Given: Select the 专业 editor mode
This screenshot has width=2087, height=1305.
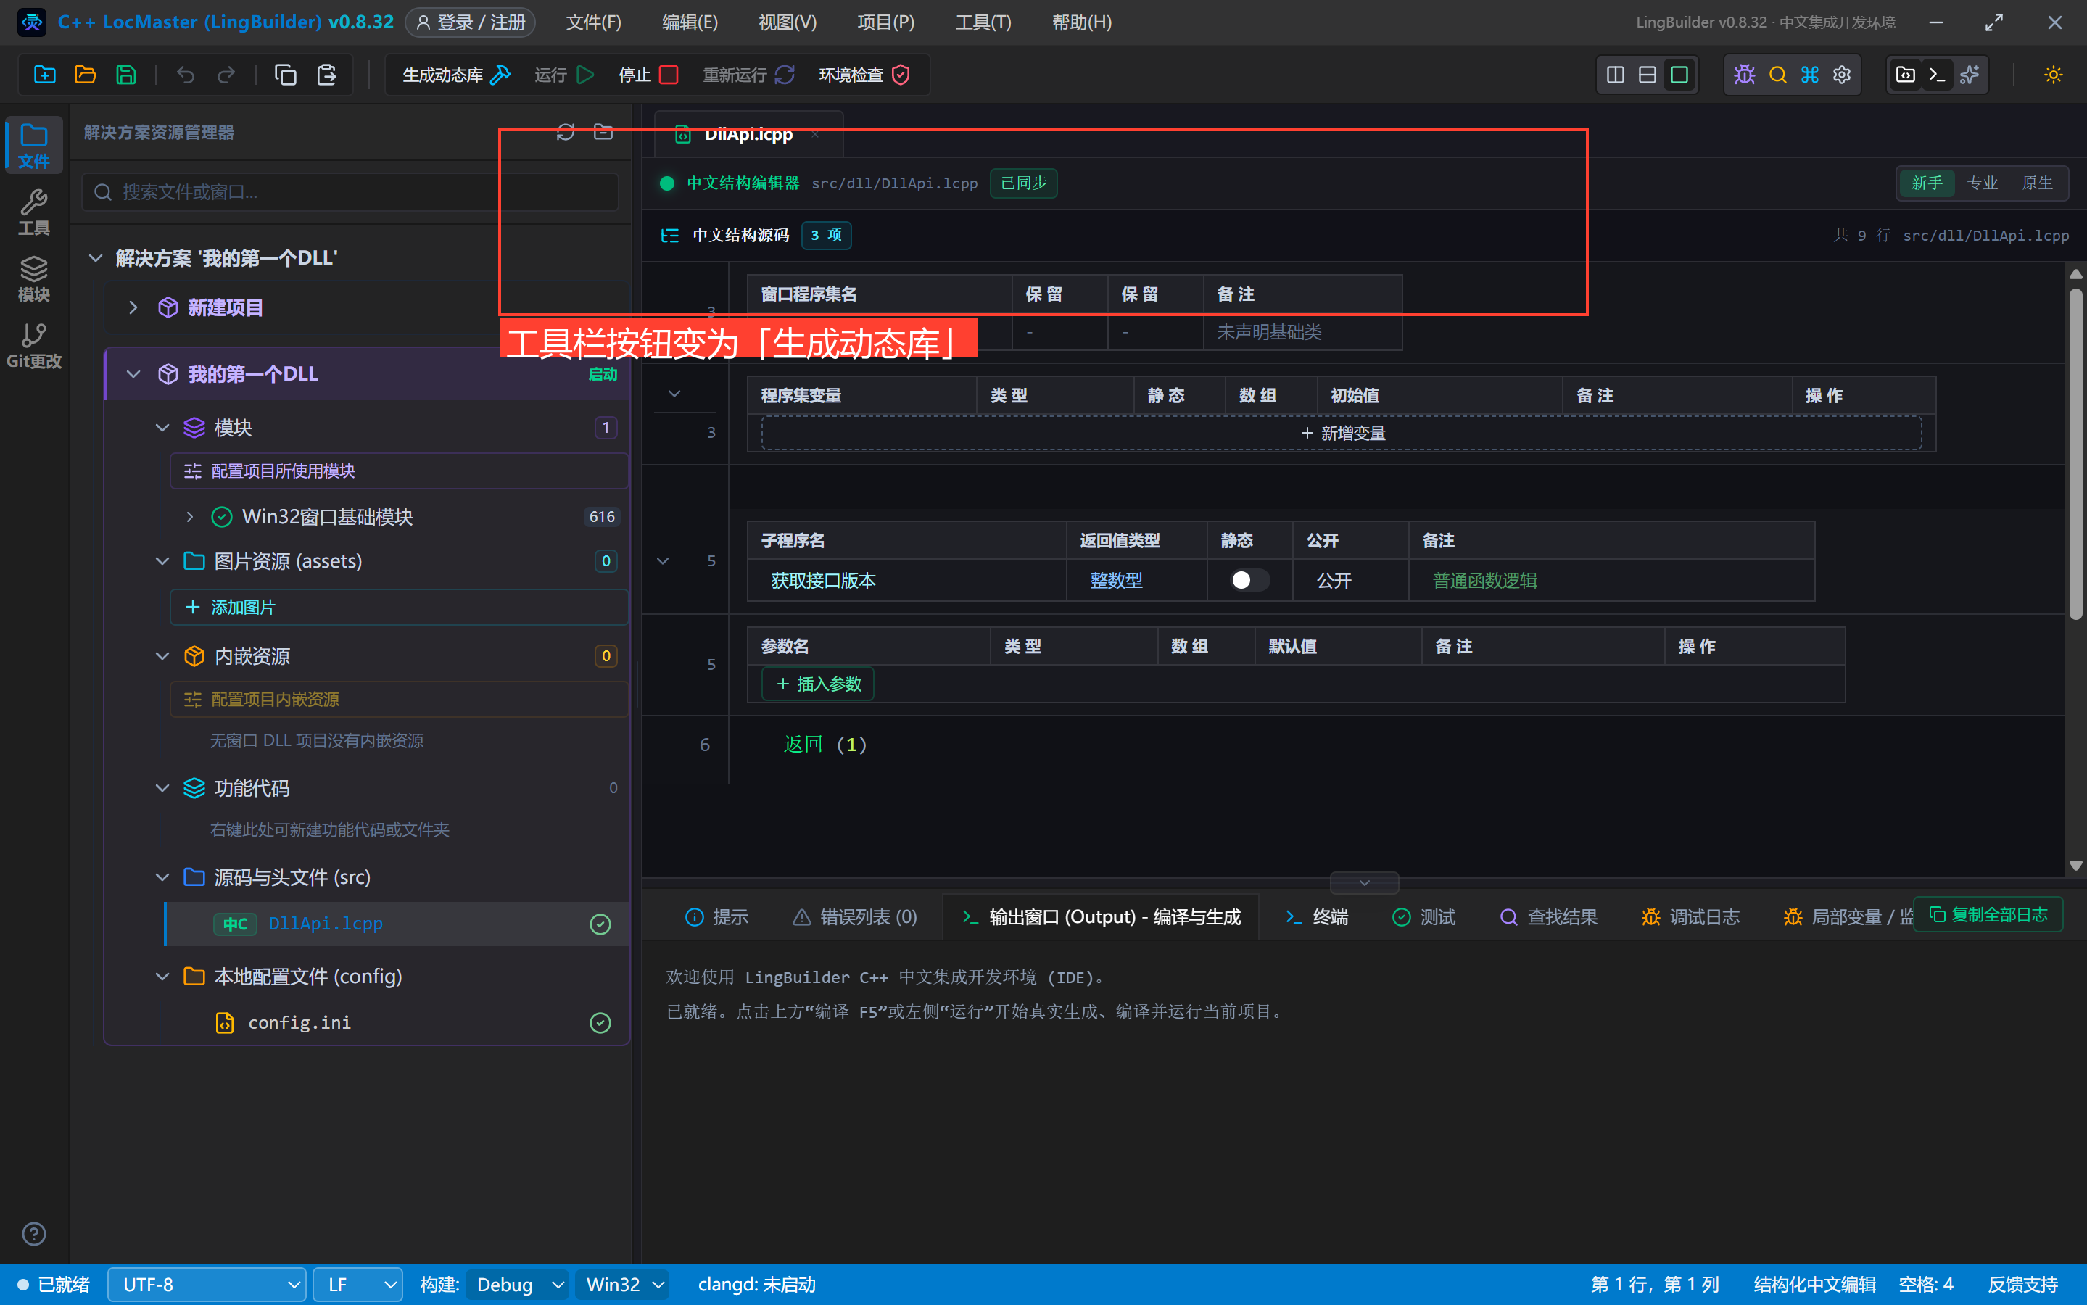Looking at the screenshot, I should [1982, 183].
